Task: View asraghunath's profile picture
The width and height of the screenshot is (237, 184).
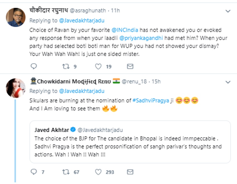Action: click(x=15, y=17)
